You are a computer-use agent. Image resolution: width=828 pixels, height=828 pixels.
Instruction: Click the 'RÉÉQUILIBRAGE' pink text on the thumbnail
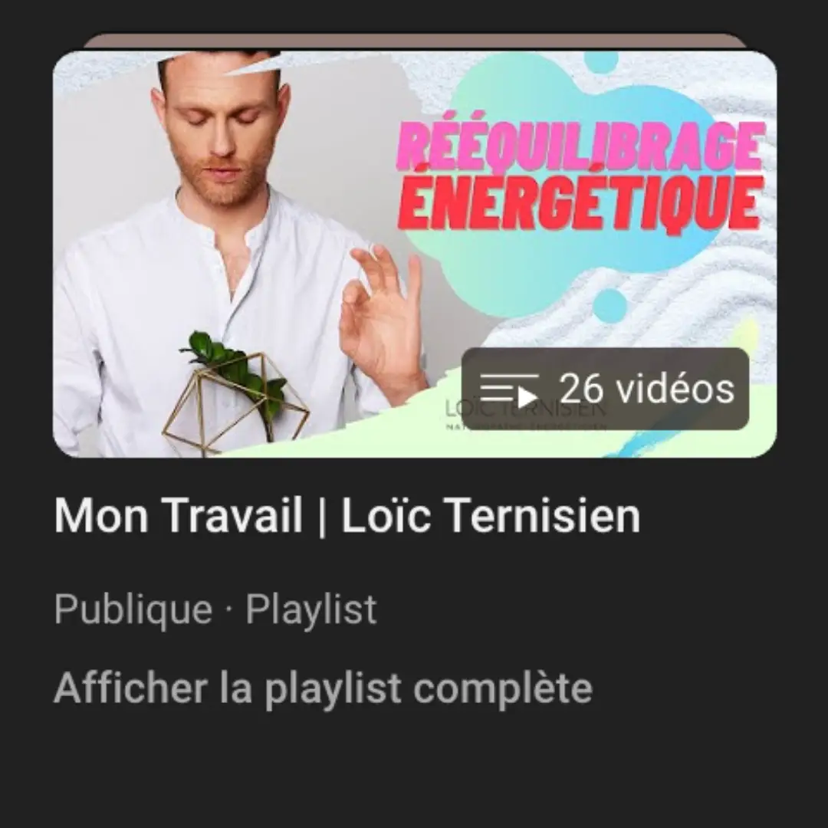point(581,148)
